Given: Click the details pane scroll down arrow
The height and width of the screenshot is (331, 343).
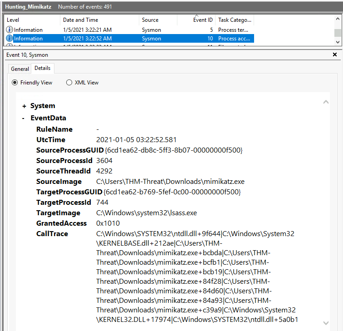Looking at the screenshot, I should click(326, 323).
